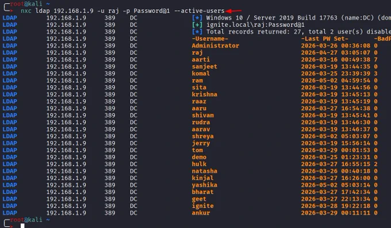Screen dimensions: 391x228
Task: Click the date '2026-04-27 03:05:07' for raj
Action: [x=335, y=53]
